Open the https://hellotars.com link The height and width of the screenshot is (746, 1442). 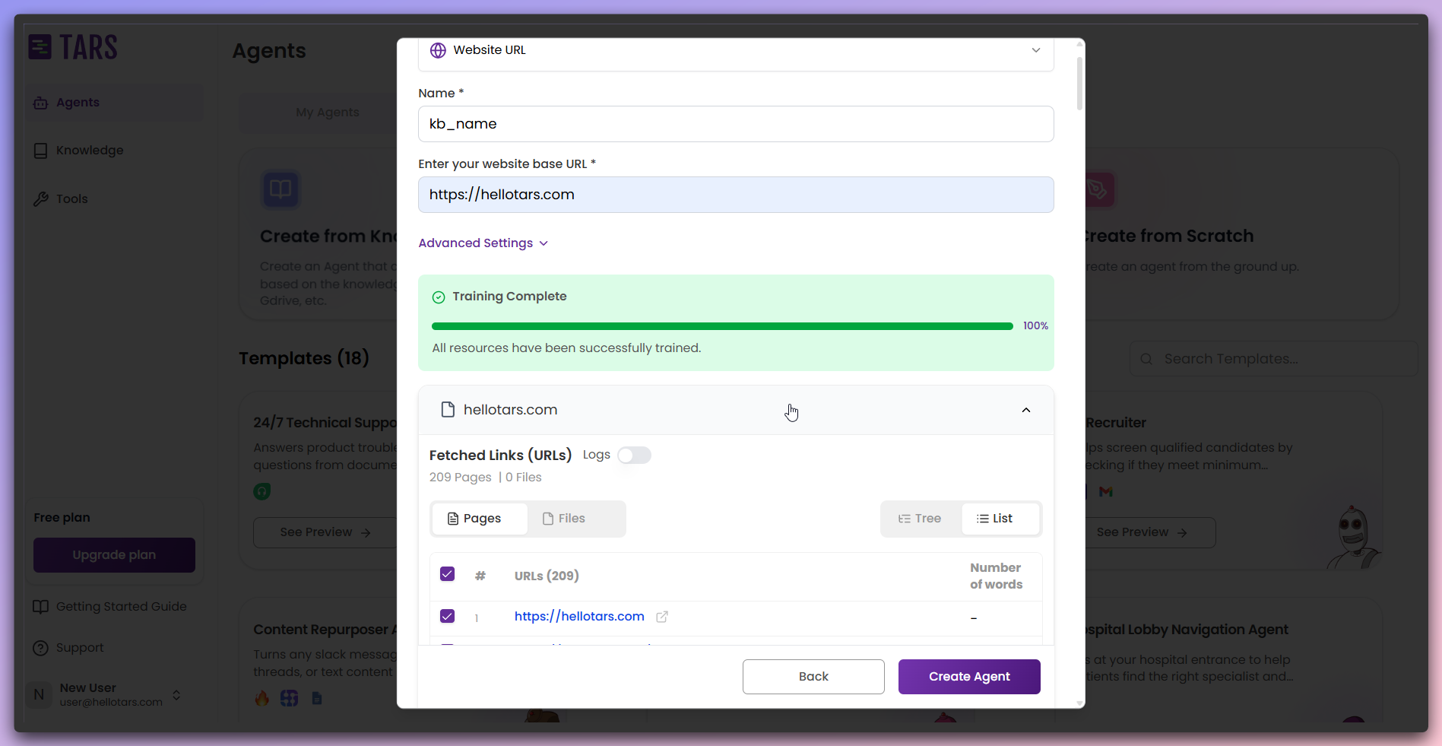[x=579, y=617]
